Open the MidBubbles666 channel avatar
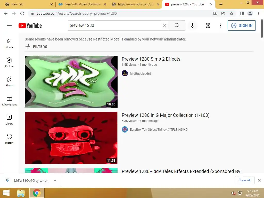 125,73
